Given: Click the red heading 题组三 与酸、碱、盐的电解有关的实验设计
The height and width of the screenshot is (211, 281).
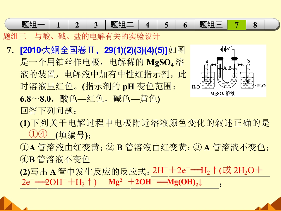Looking at the screenshot, I should click(81, 36).
